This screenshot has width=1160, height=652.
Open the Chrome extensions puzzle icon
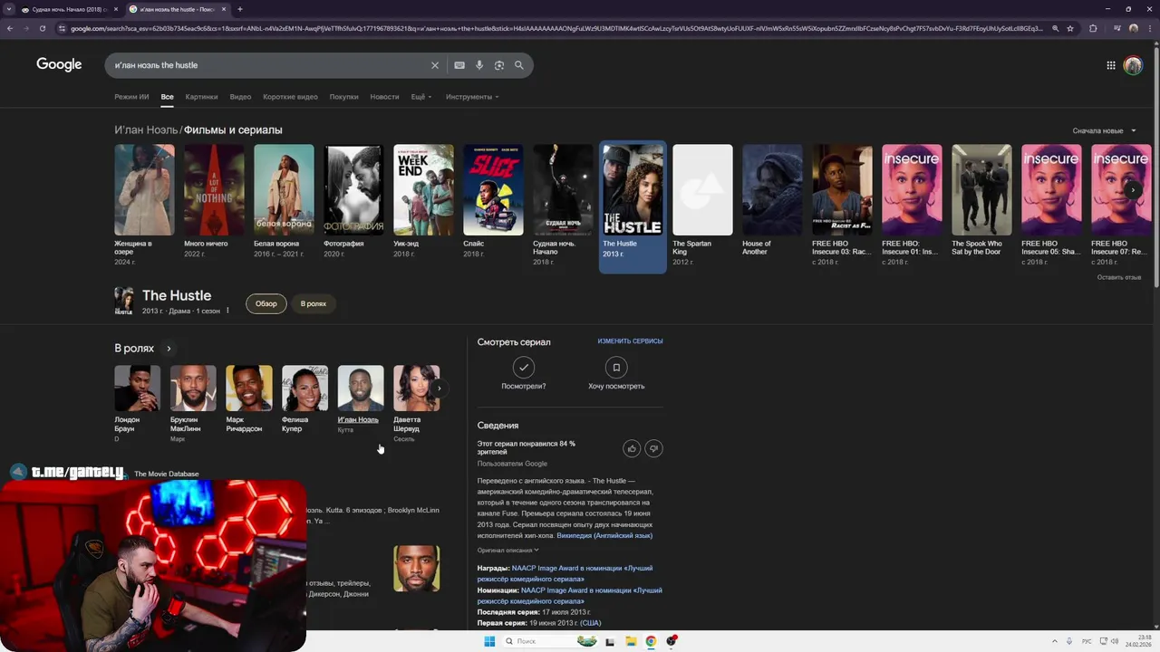pyautogui.click(x=1093, y=28)
